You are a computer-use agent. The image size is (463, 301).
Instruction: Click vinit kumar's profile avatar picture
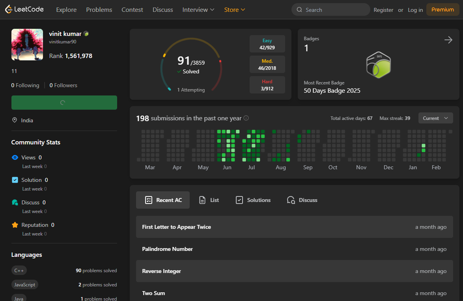27,45
